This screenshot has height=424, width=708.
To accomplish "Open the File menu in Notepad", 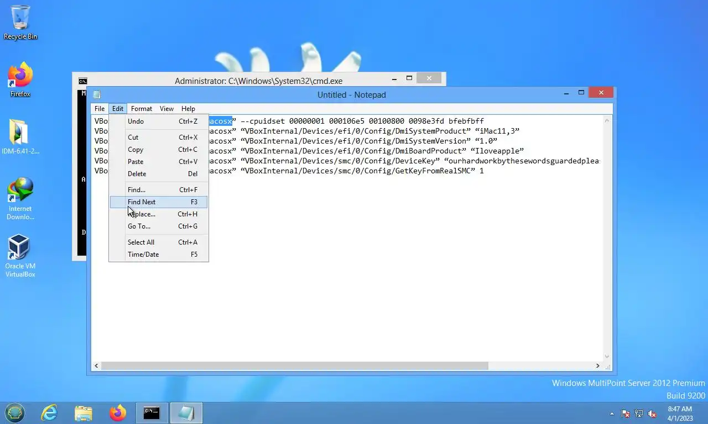I will click(100, 109).
